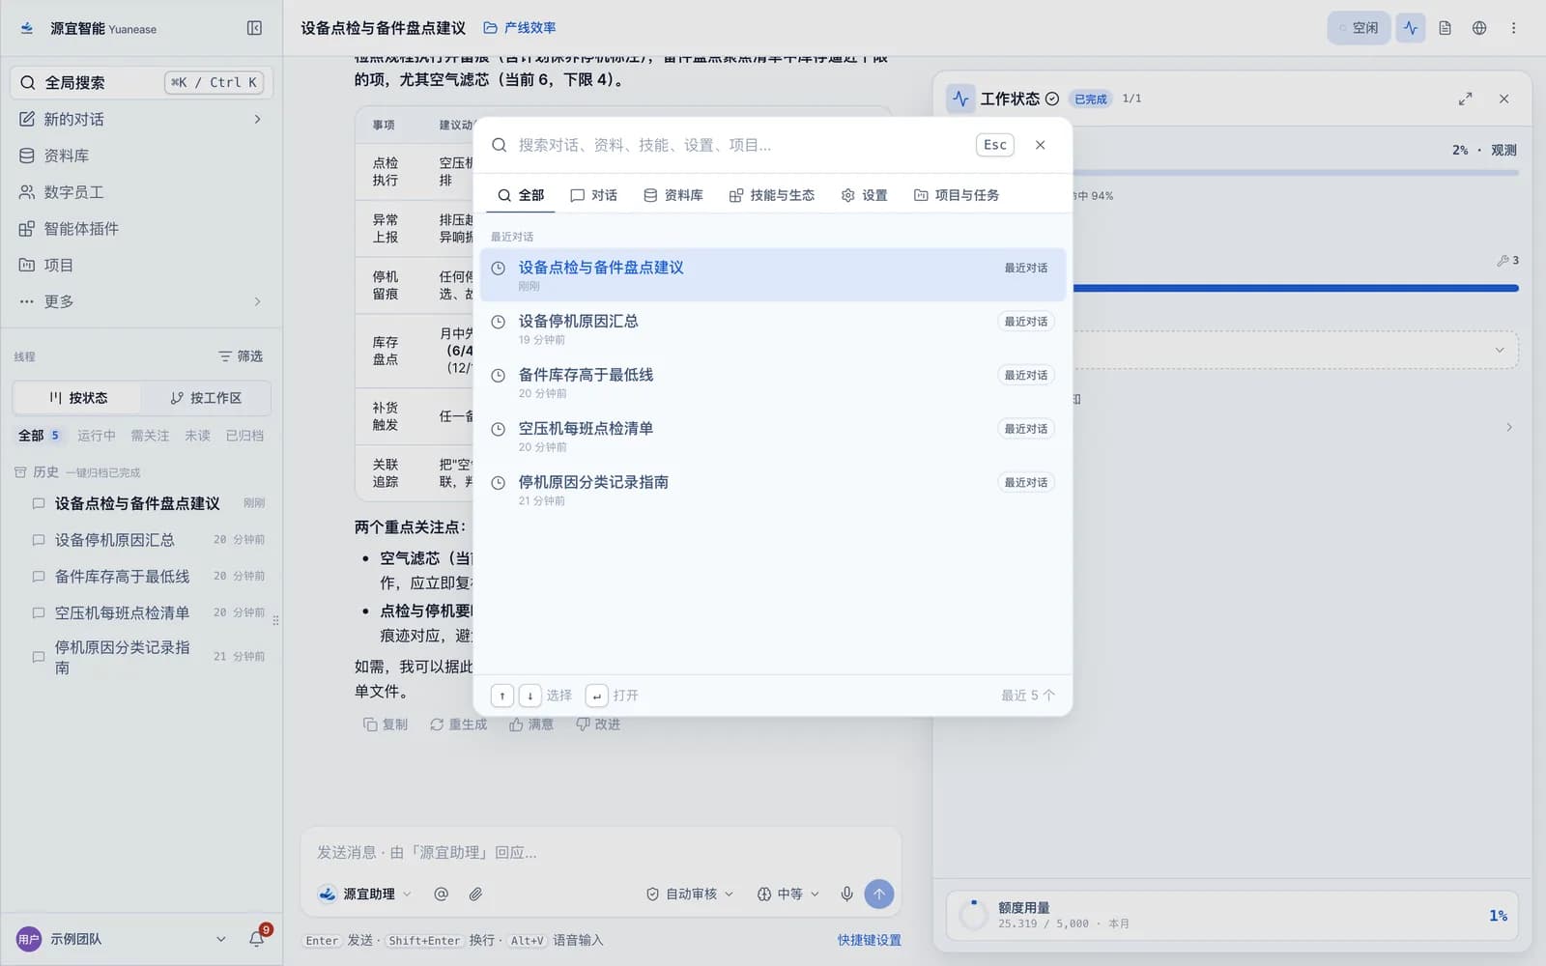The image size is (1546, 966).
Task: Select the 对话 tab in the search dialog
Action: [x=594, y=195]
